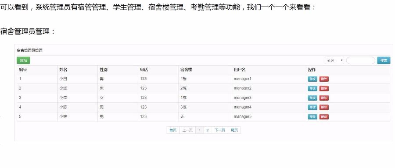Click dormitory cell 1栋

point(183,98)
